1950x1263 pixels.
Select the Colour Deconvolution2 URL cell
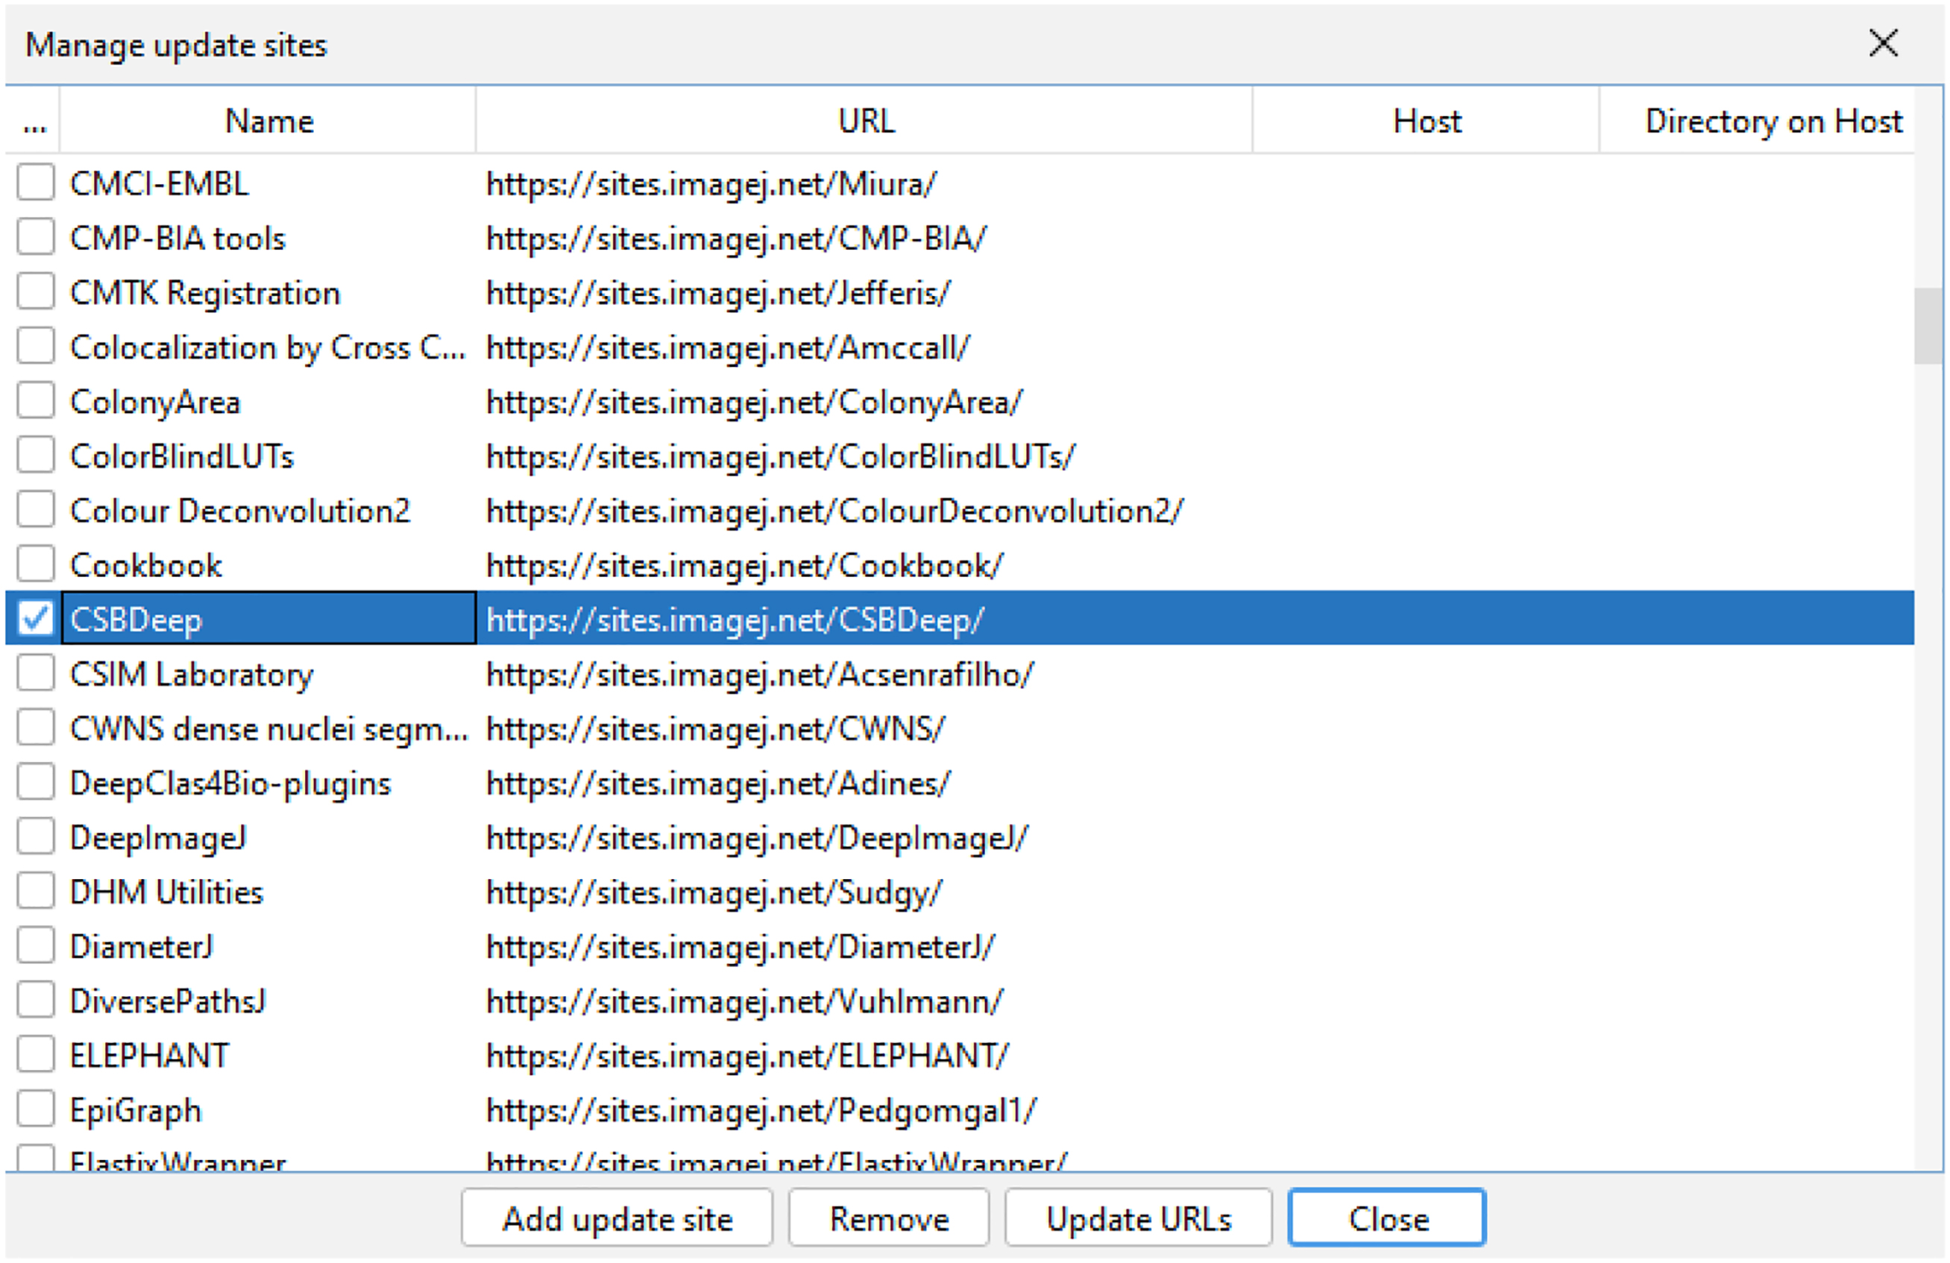coord(833,511)
